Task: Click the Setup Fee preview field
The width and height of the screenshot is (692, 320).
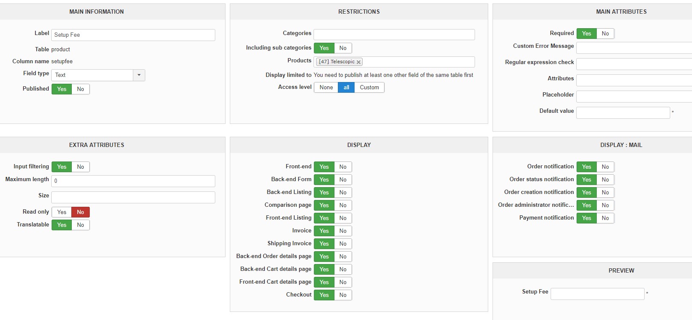Action: point(597,294)
